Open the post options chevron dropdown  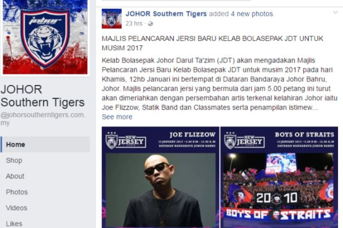point(335,12)
